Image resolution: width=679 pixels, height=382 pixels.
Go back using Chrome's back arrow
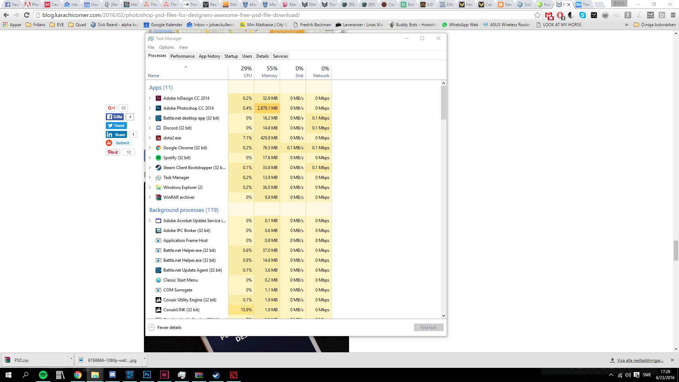[x=6, y=15]
